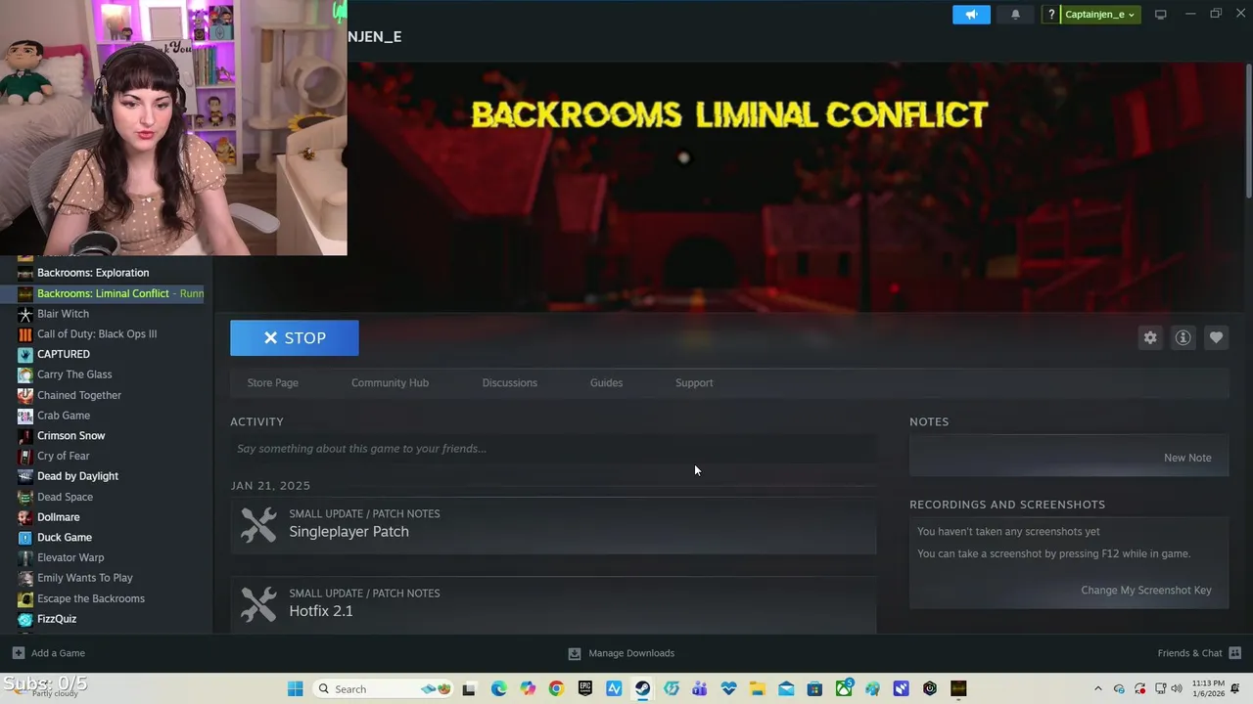
Task: Open the Guides tab
Action: [x=606, y=382]
